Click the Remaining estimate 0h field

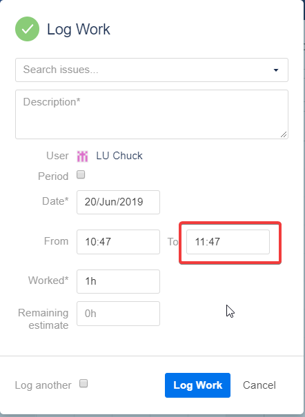[118, 314]
